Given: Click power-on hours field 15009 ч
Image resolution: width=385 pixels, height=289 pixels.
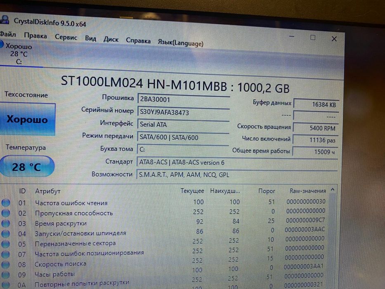Looking at the screenshot, I should [x=315, y=152].
